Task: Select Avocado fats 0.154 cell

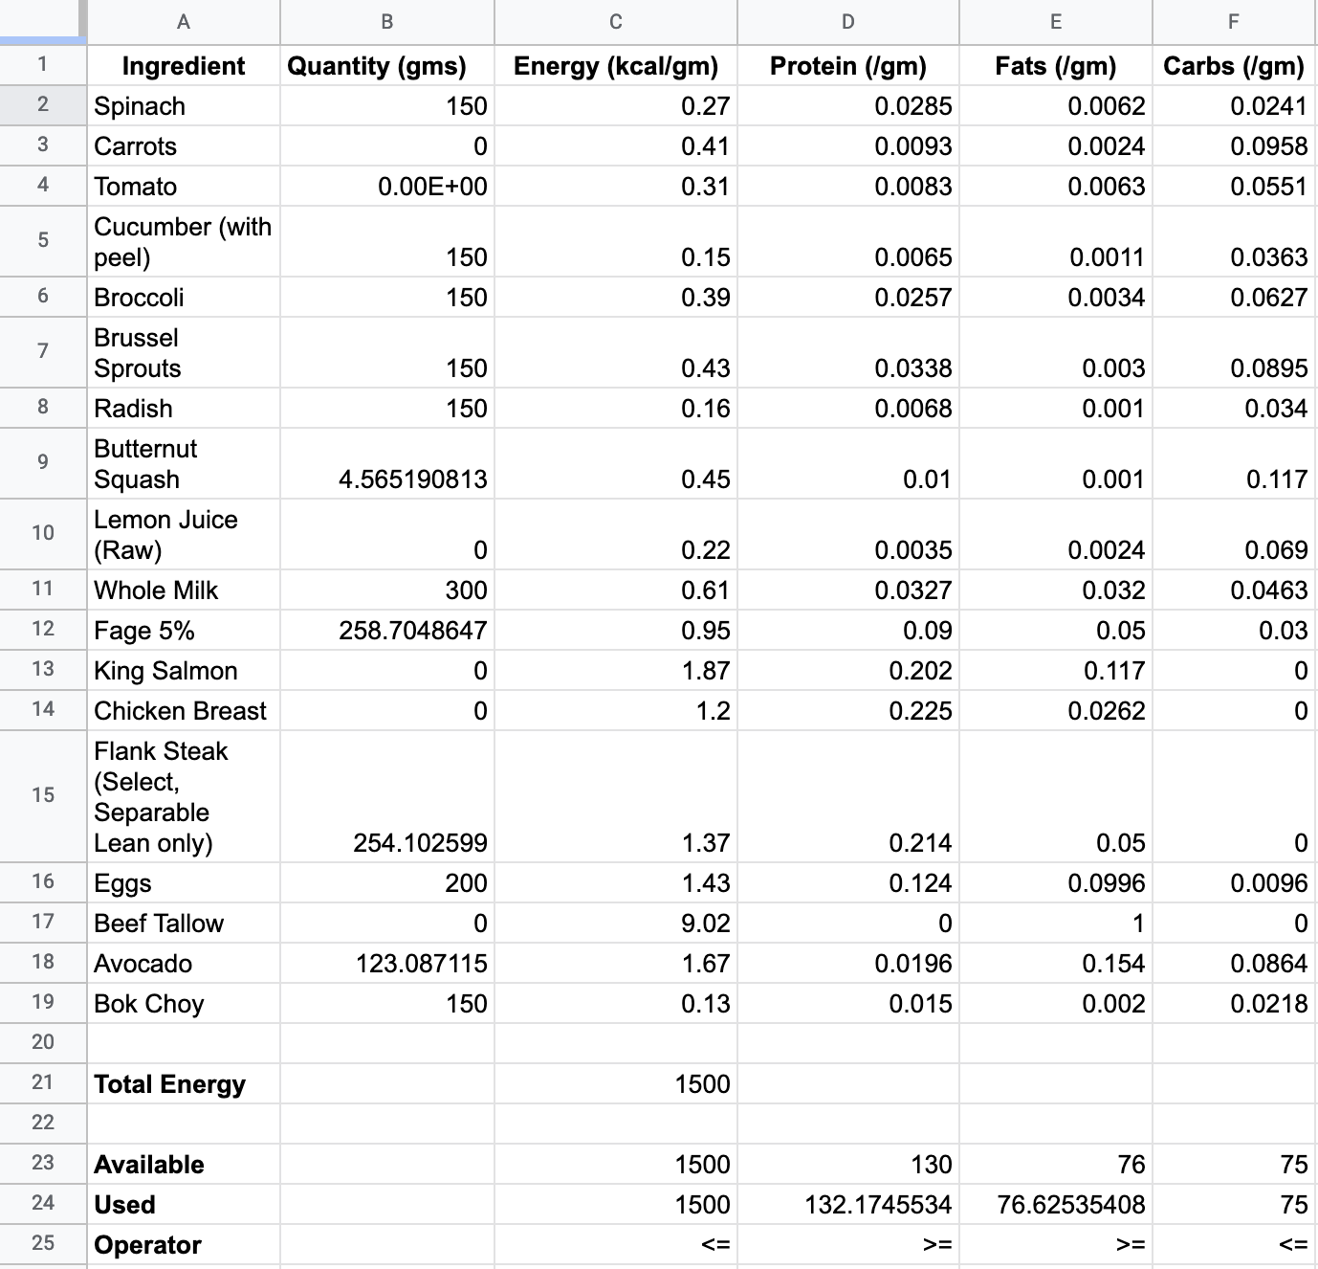Action: [x=1056, y=963]
